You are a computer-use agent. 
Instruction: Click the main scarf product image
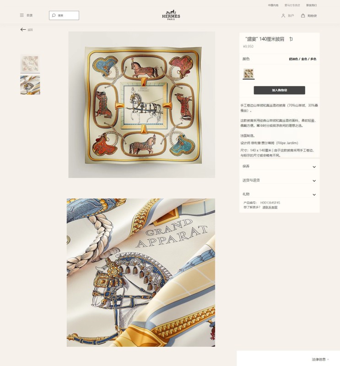point(141,105)
